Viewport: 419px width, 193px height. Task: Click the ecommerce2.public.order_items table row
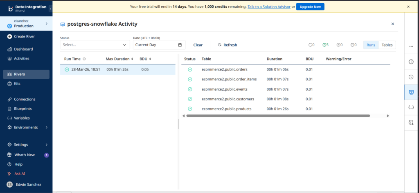pyautogui.click(x=285, y=79)
